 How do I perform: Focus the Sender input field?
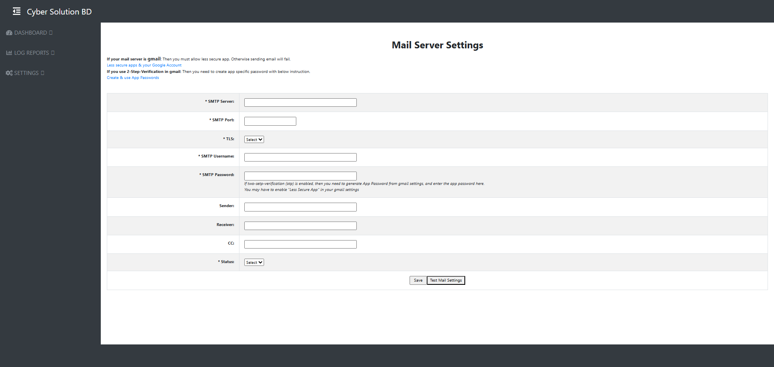(x=300, y=207)
